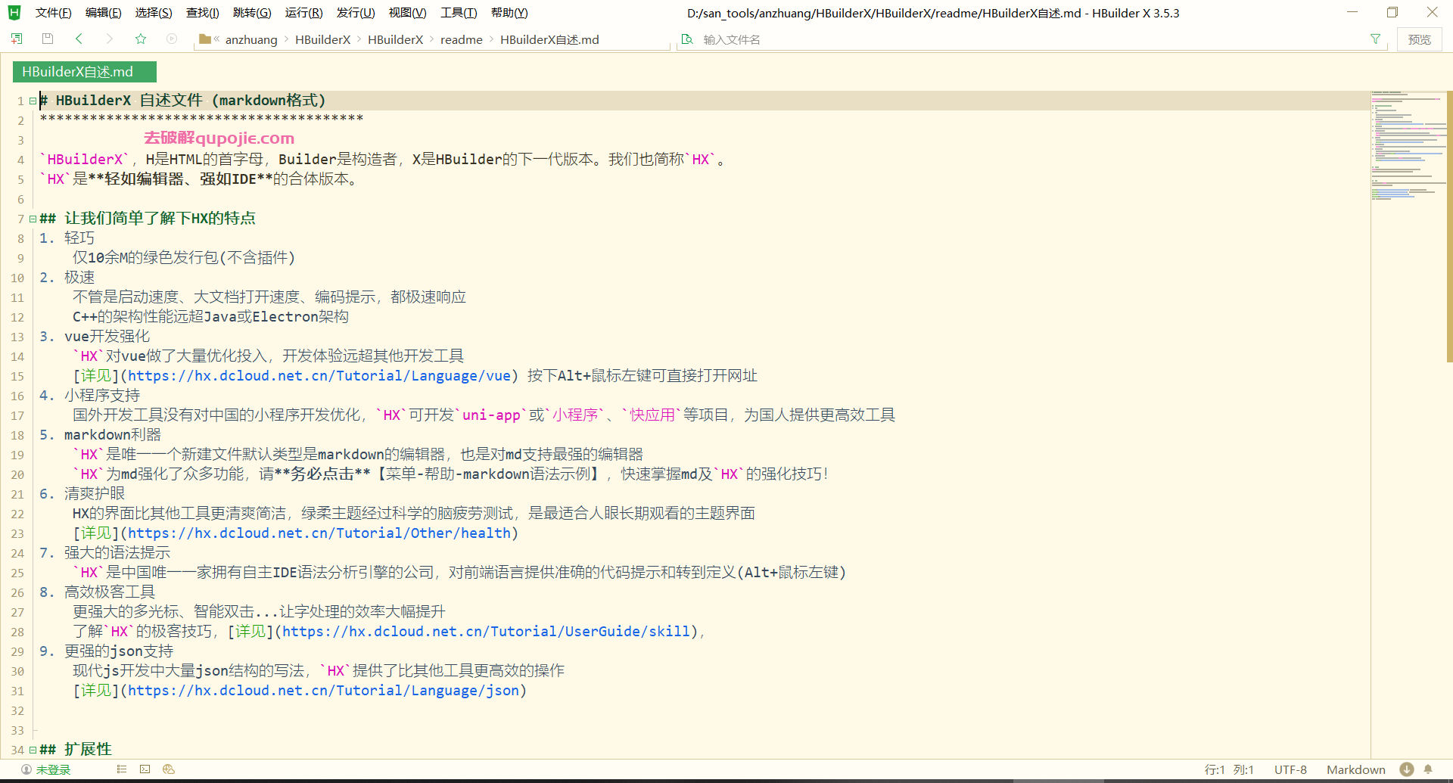The height and width of the screenshot is (783, 1453).
Task: Collapse the fold marker on line 1
Action: (x=33, y=101)
